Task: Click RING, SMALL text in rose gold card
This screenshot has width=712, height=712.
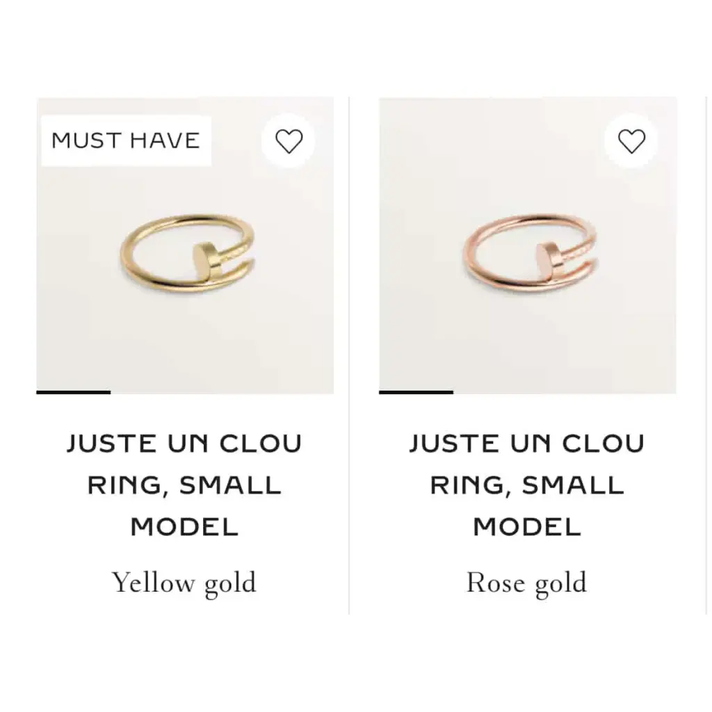Action: click(x=527, y=485)
